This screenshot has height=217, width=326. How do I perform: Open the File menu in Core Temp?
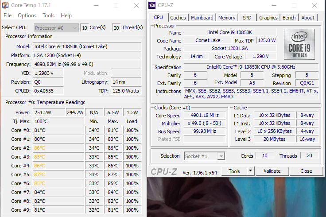coord(8,15)
